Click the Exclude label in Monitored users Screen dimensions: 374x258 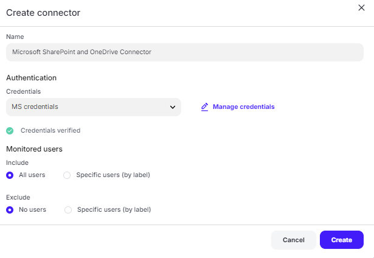(x=18, y=197)
